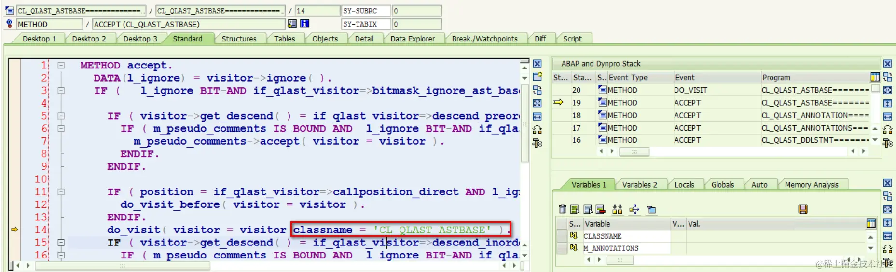Switch to Desktop 1 tab

(x=40, y=39)
